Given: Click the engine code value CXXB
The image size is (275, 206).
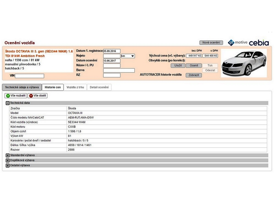Looking at the screenshot, I should 72,127.
